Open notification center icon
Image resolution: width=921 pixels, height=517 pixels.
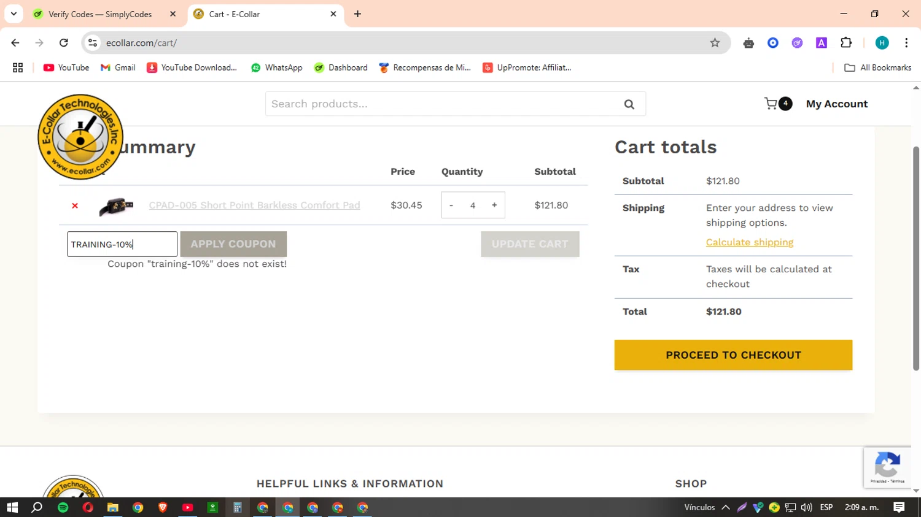point(899,507)
